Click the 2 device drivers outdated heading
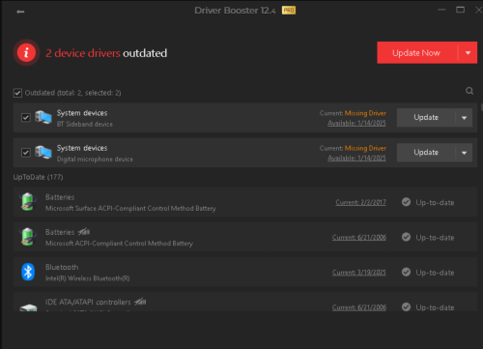 click(106, 53)
